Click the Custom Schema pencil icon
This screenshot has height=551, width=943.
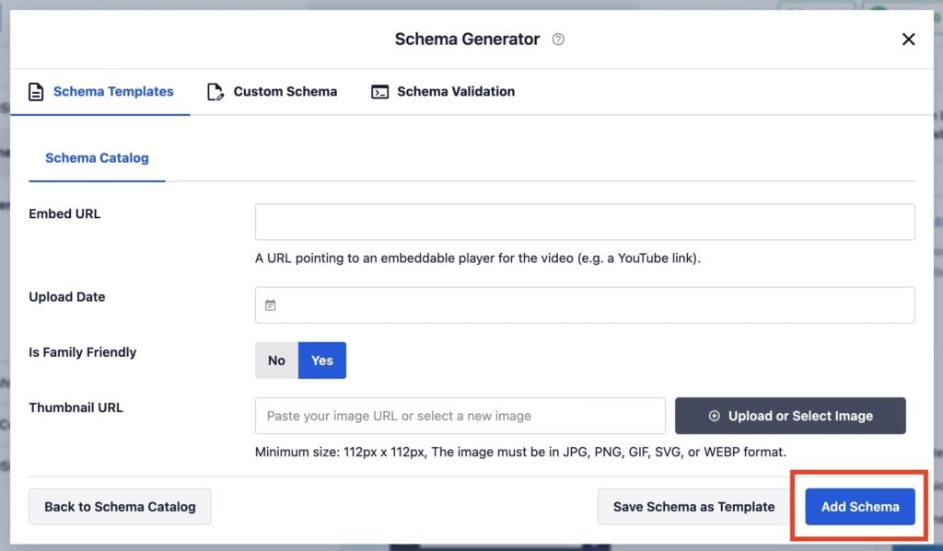pos(215,91)
